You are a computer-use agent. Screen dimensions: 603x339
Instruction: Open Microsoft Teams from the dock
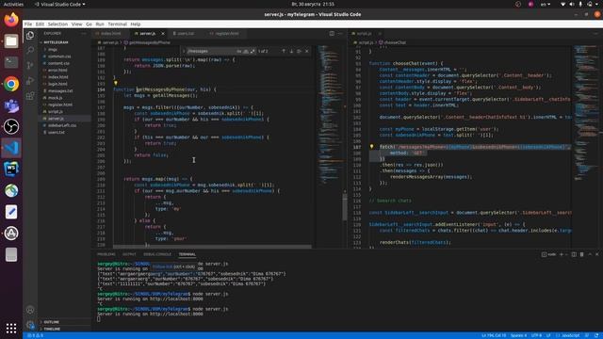coord(11,105)
